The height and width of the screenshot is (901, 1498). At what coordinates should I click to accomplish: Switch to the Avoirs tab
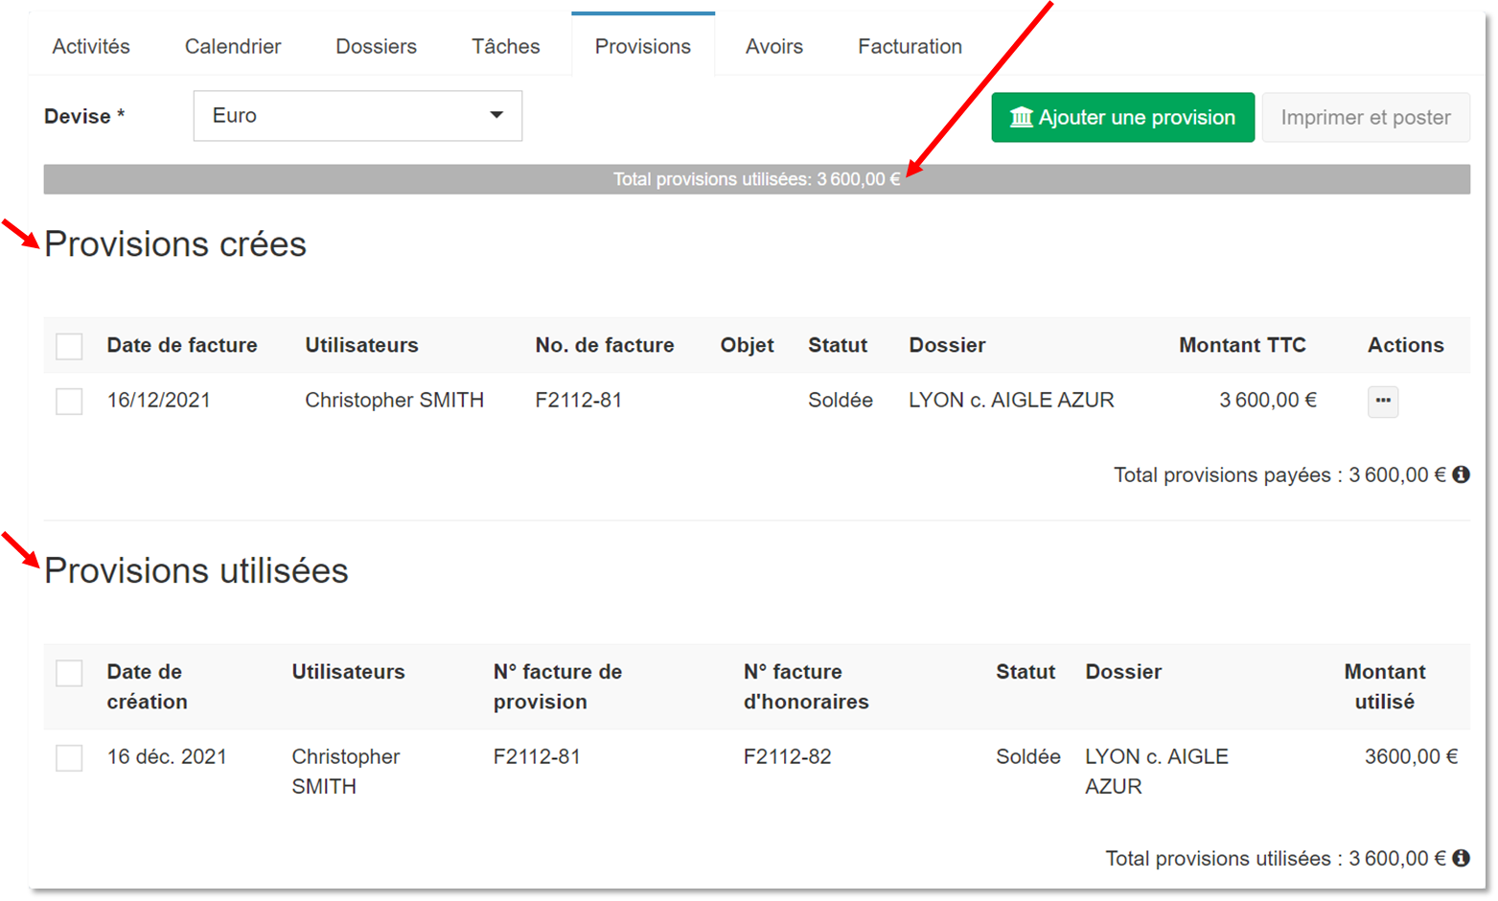click(774, 46)
